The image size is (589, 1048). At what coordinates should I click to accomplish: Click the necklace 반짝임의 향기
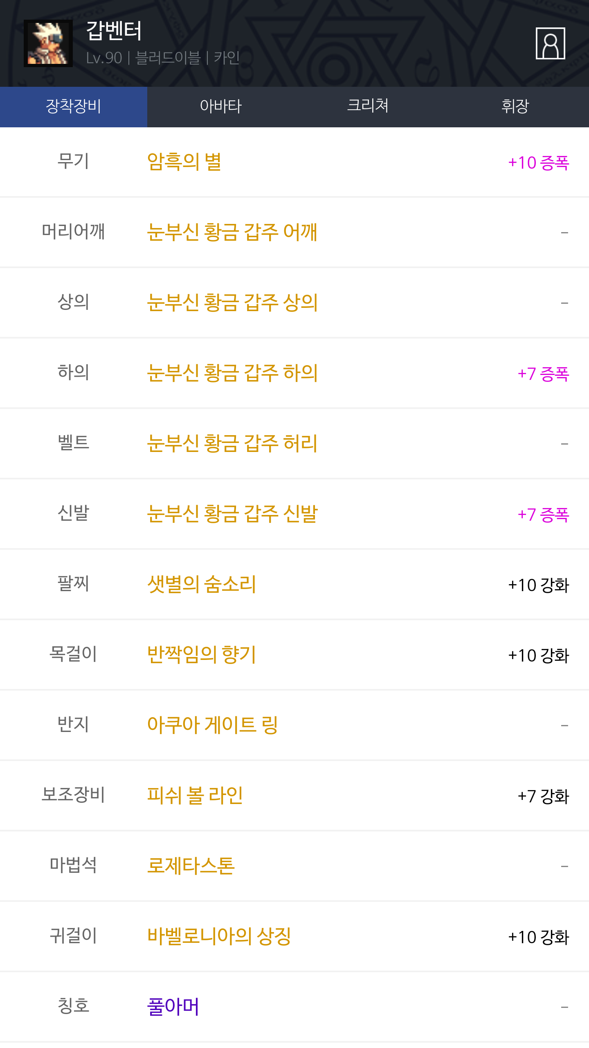click(x=202, y=655)
